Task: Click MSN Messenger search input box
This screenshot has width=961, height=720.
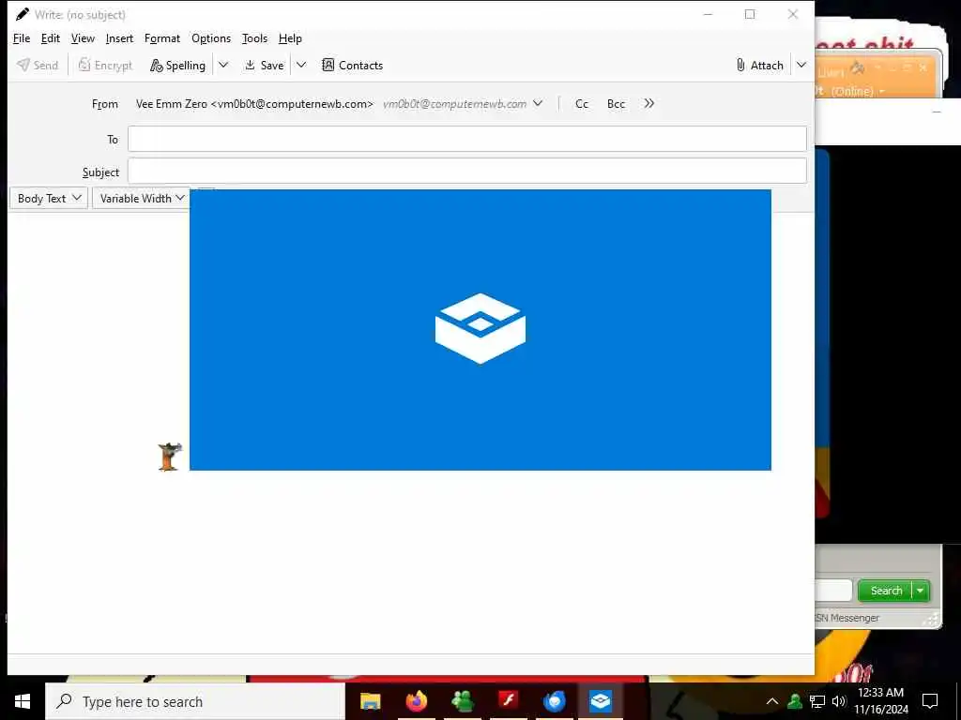Action: click(x=833, y=591)
